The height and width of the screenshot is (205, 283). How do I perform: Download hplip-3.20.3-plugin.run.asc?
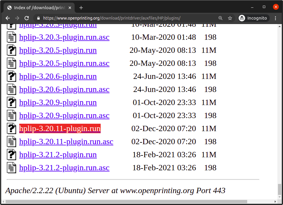click(64, 37)
